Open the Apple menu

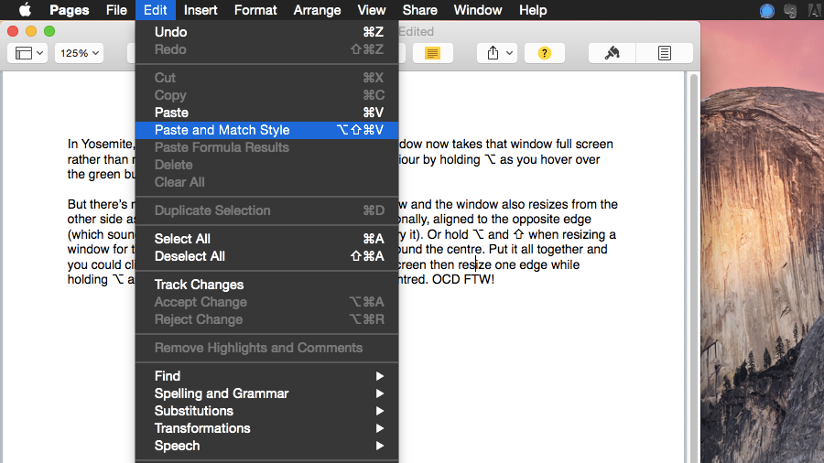(25, 10)
